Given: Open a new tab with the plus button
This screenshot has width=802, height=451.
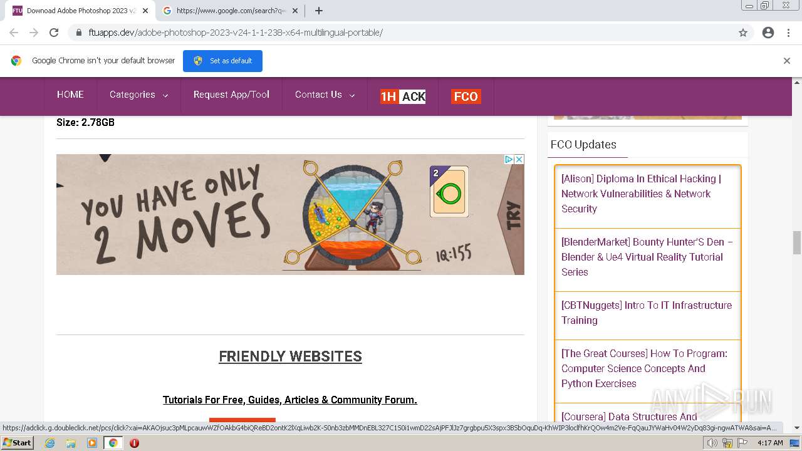Looking at the screenshot, I should (319, 11).
